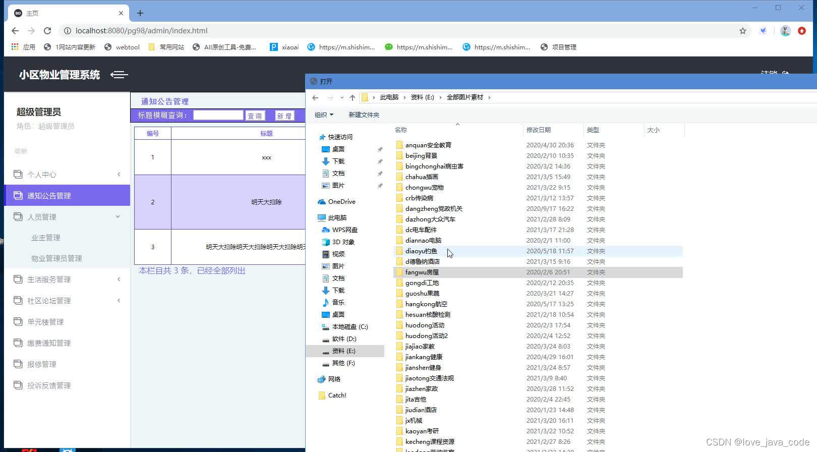Open the 组织 dropdown menu
The image size is (817, 452).
pyautogui.click(x=324, y=115)
